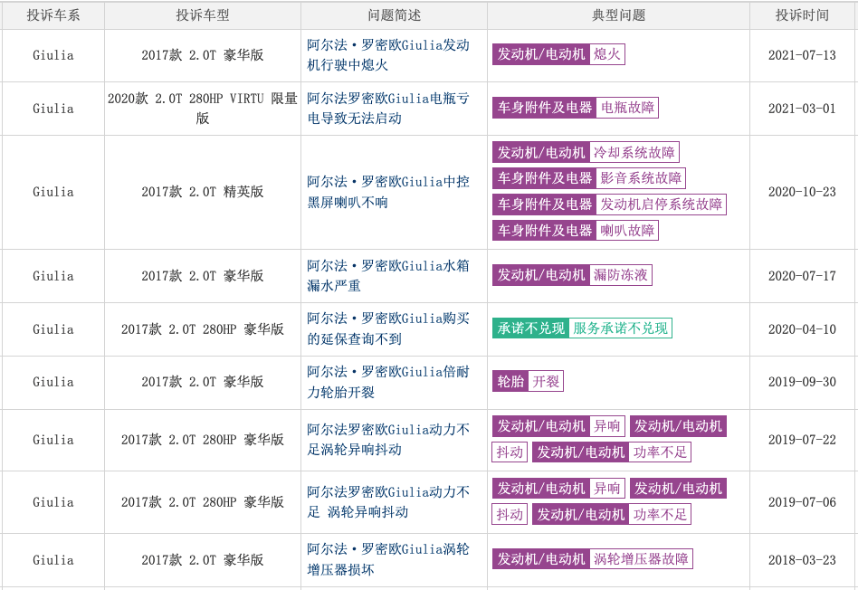The height and width of the screenshot is (590, 858).
Task: Select the 2019-07-22 date cell
Action: 802,440
